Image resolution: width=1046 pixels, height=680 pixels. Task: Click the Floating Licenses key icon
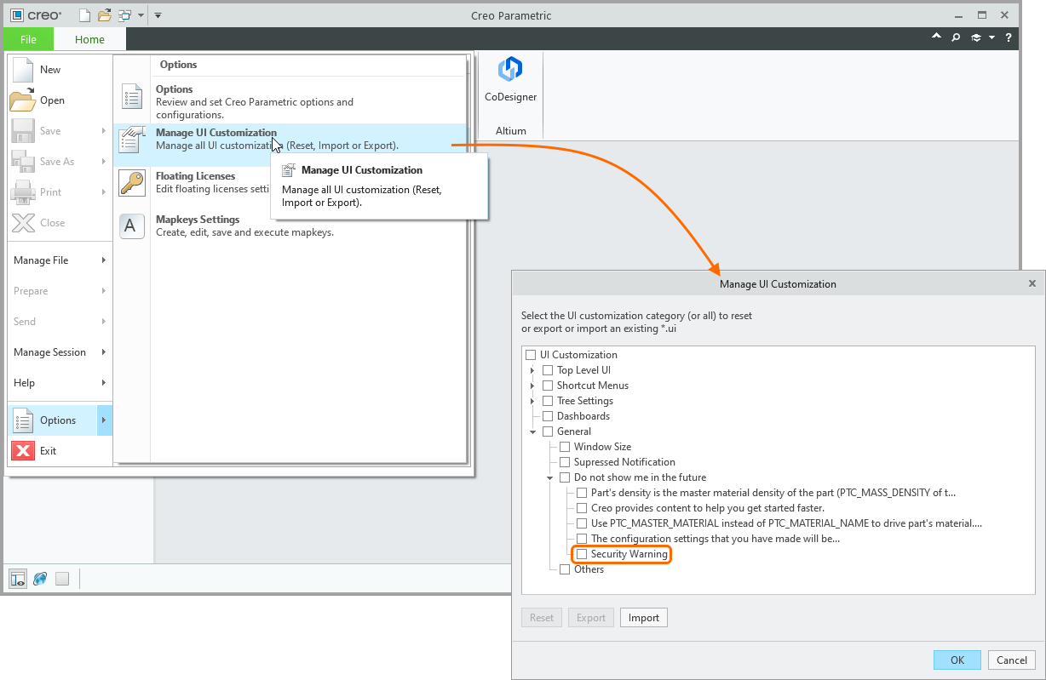[132, 183]
